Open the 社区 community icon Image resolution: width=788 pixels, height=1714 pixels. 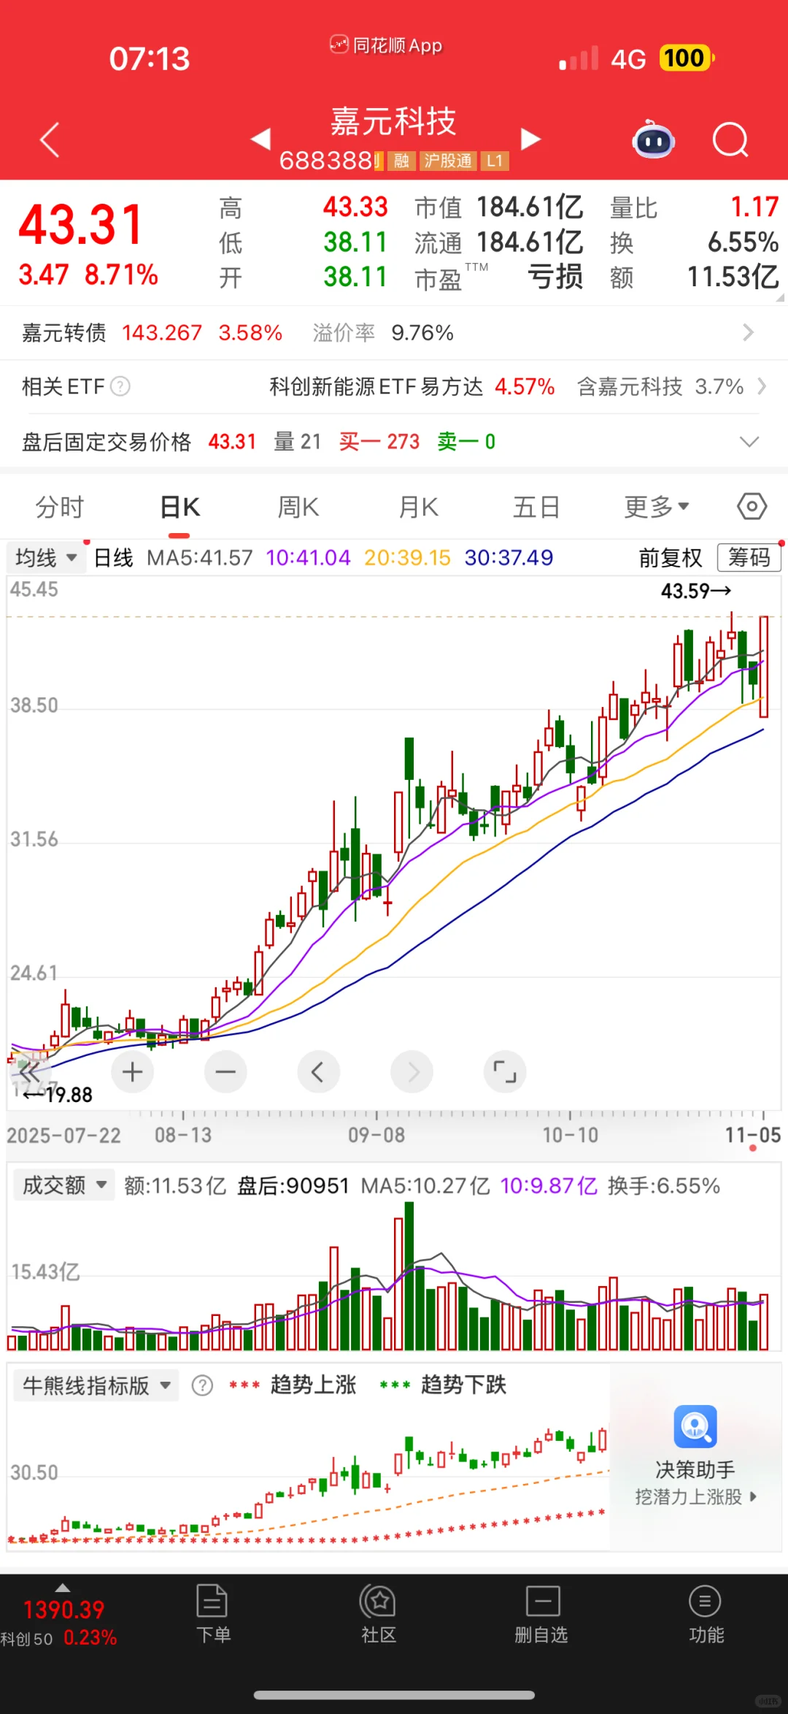point(378,1614)
